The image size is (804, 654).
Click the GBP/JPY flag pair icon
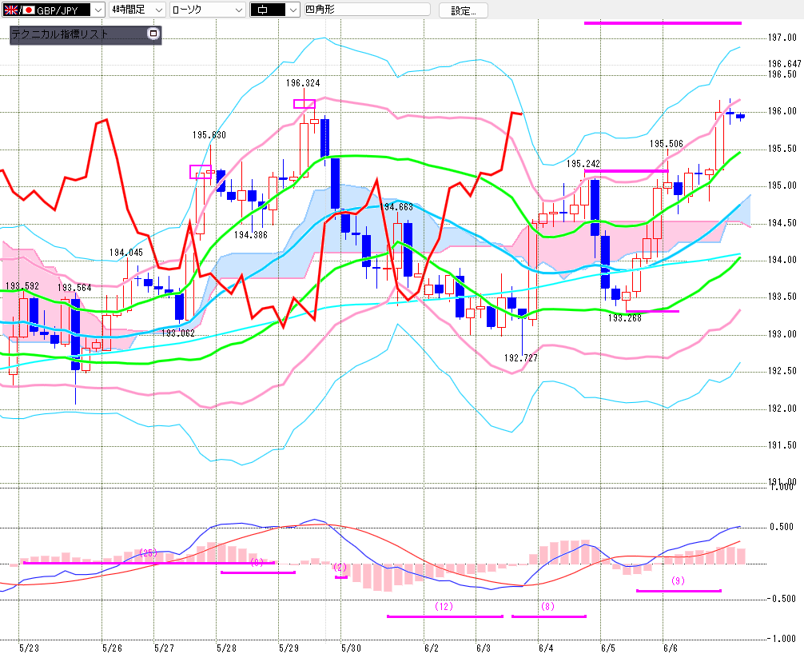click(x=19, y=10)
